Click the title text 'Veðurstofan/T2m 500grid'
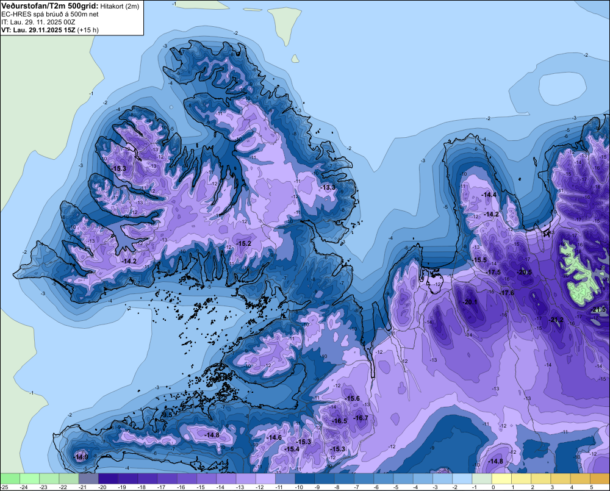 pyautogui.click(x=49, y=6)
